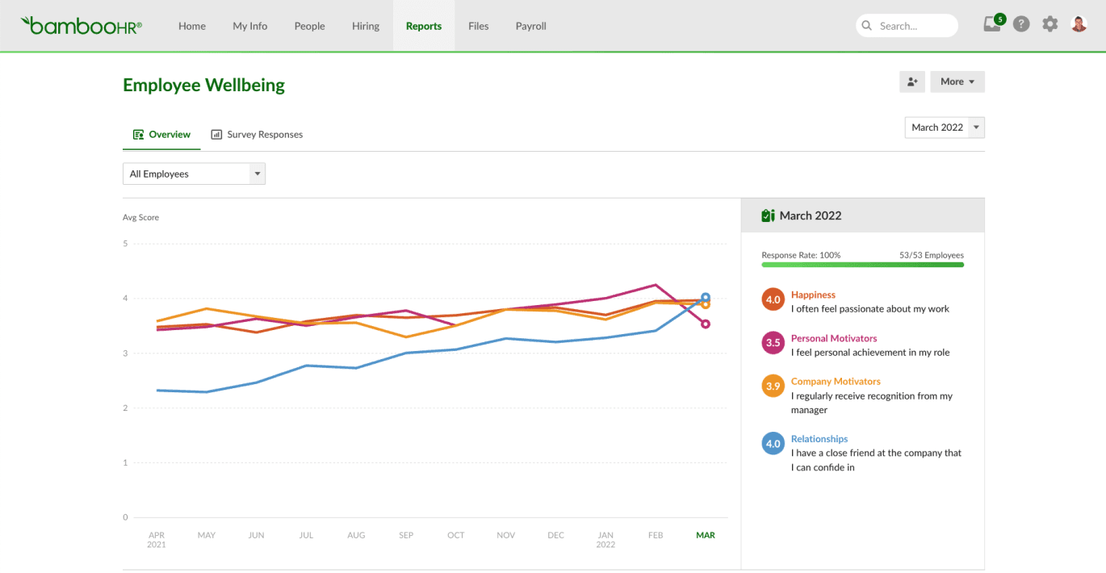Click the Happiness 4.0 score badge
This screenshot has width=1106, height=573.
pyautogui.click(x=773, y=299)
